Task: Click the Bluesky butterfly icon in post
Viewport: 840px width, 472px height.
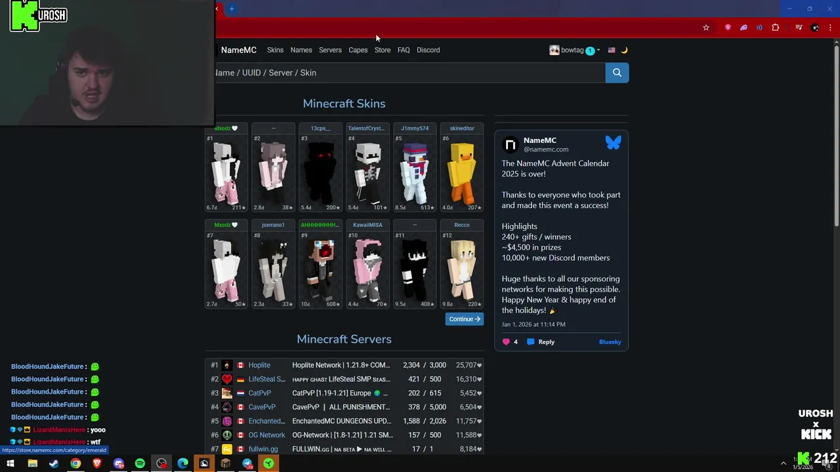Action: click(x=613, y=142)
